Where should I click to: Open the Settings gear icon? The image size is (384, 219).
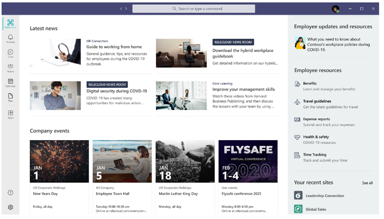coord(10,207)
